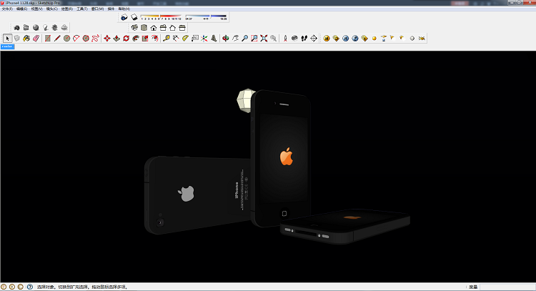Select the red Rotate tool
The width and height of the screenshot is (536, 291).
(126, 39)
